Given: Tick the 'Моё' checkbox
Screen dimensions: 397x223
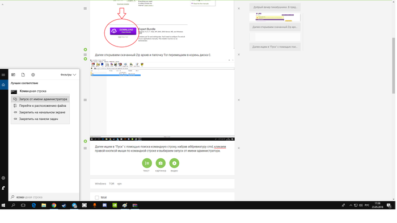Looking at the screenshot, I should click(x=97, y=197).
